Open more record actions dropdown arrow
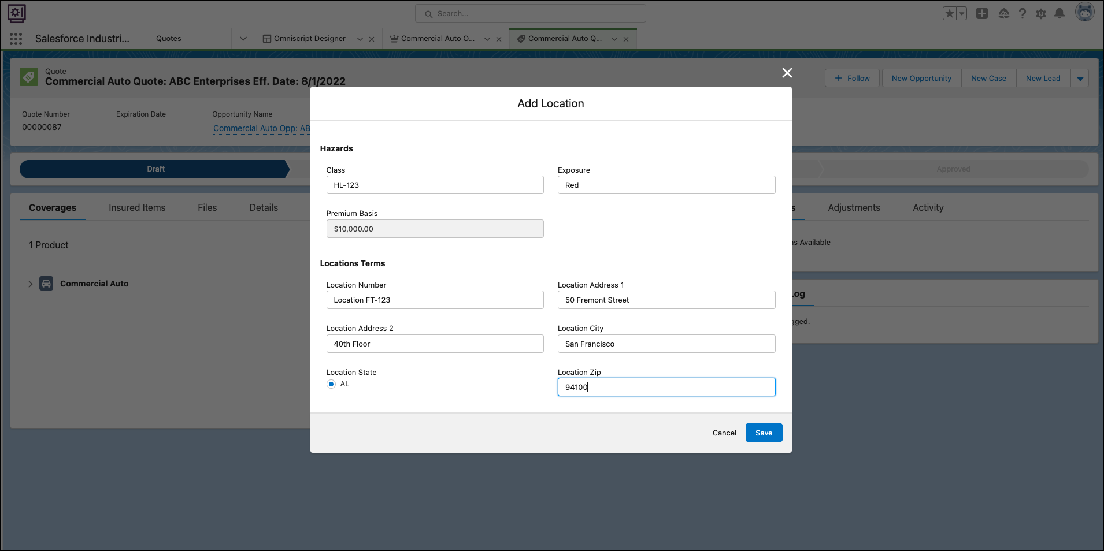The width and height of the screenshot is (1104, 551). coord(1080,79)
